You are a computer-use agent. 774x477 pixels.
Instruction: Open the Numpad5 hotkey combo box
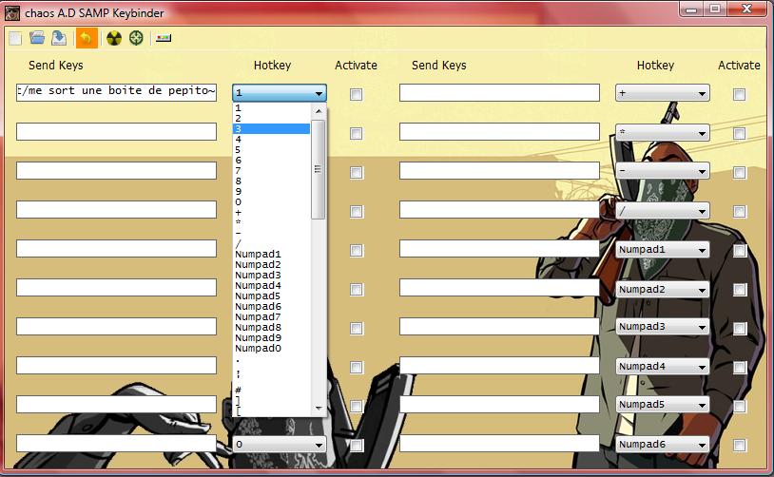click(663, 405)
